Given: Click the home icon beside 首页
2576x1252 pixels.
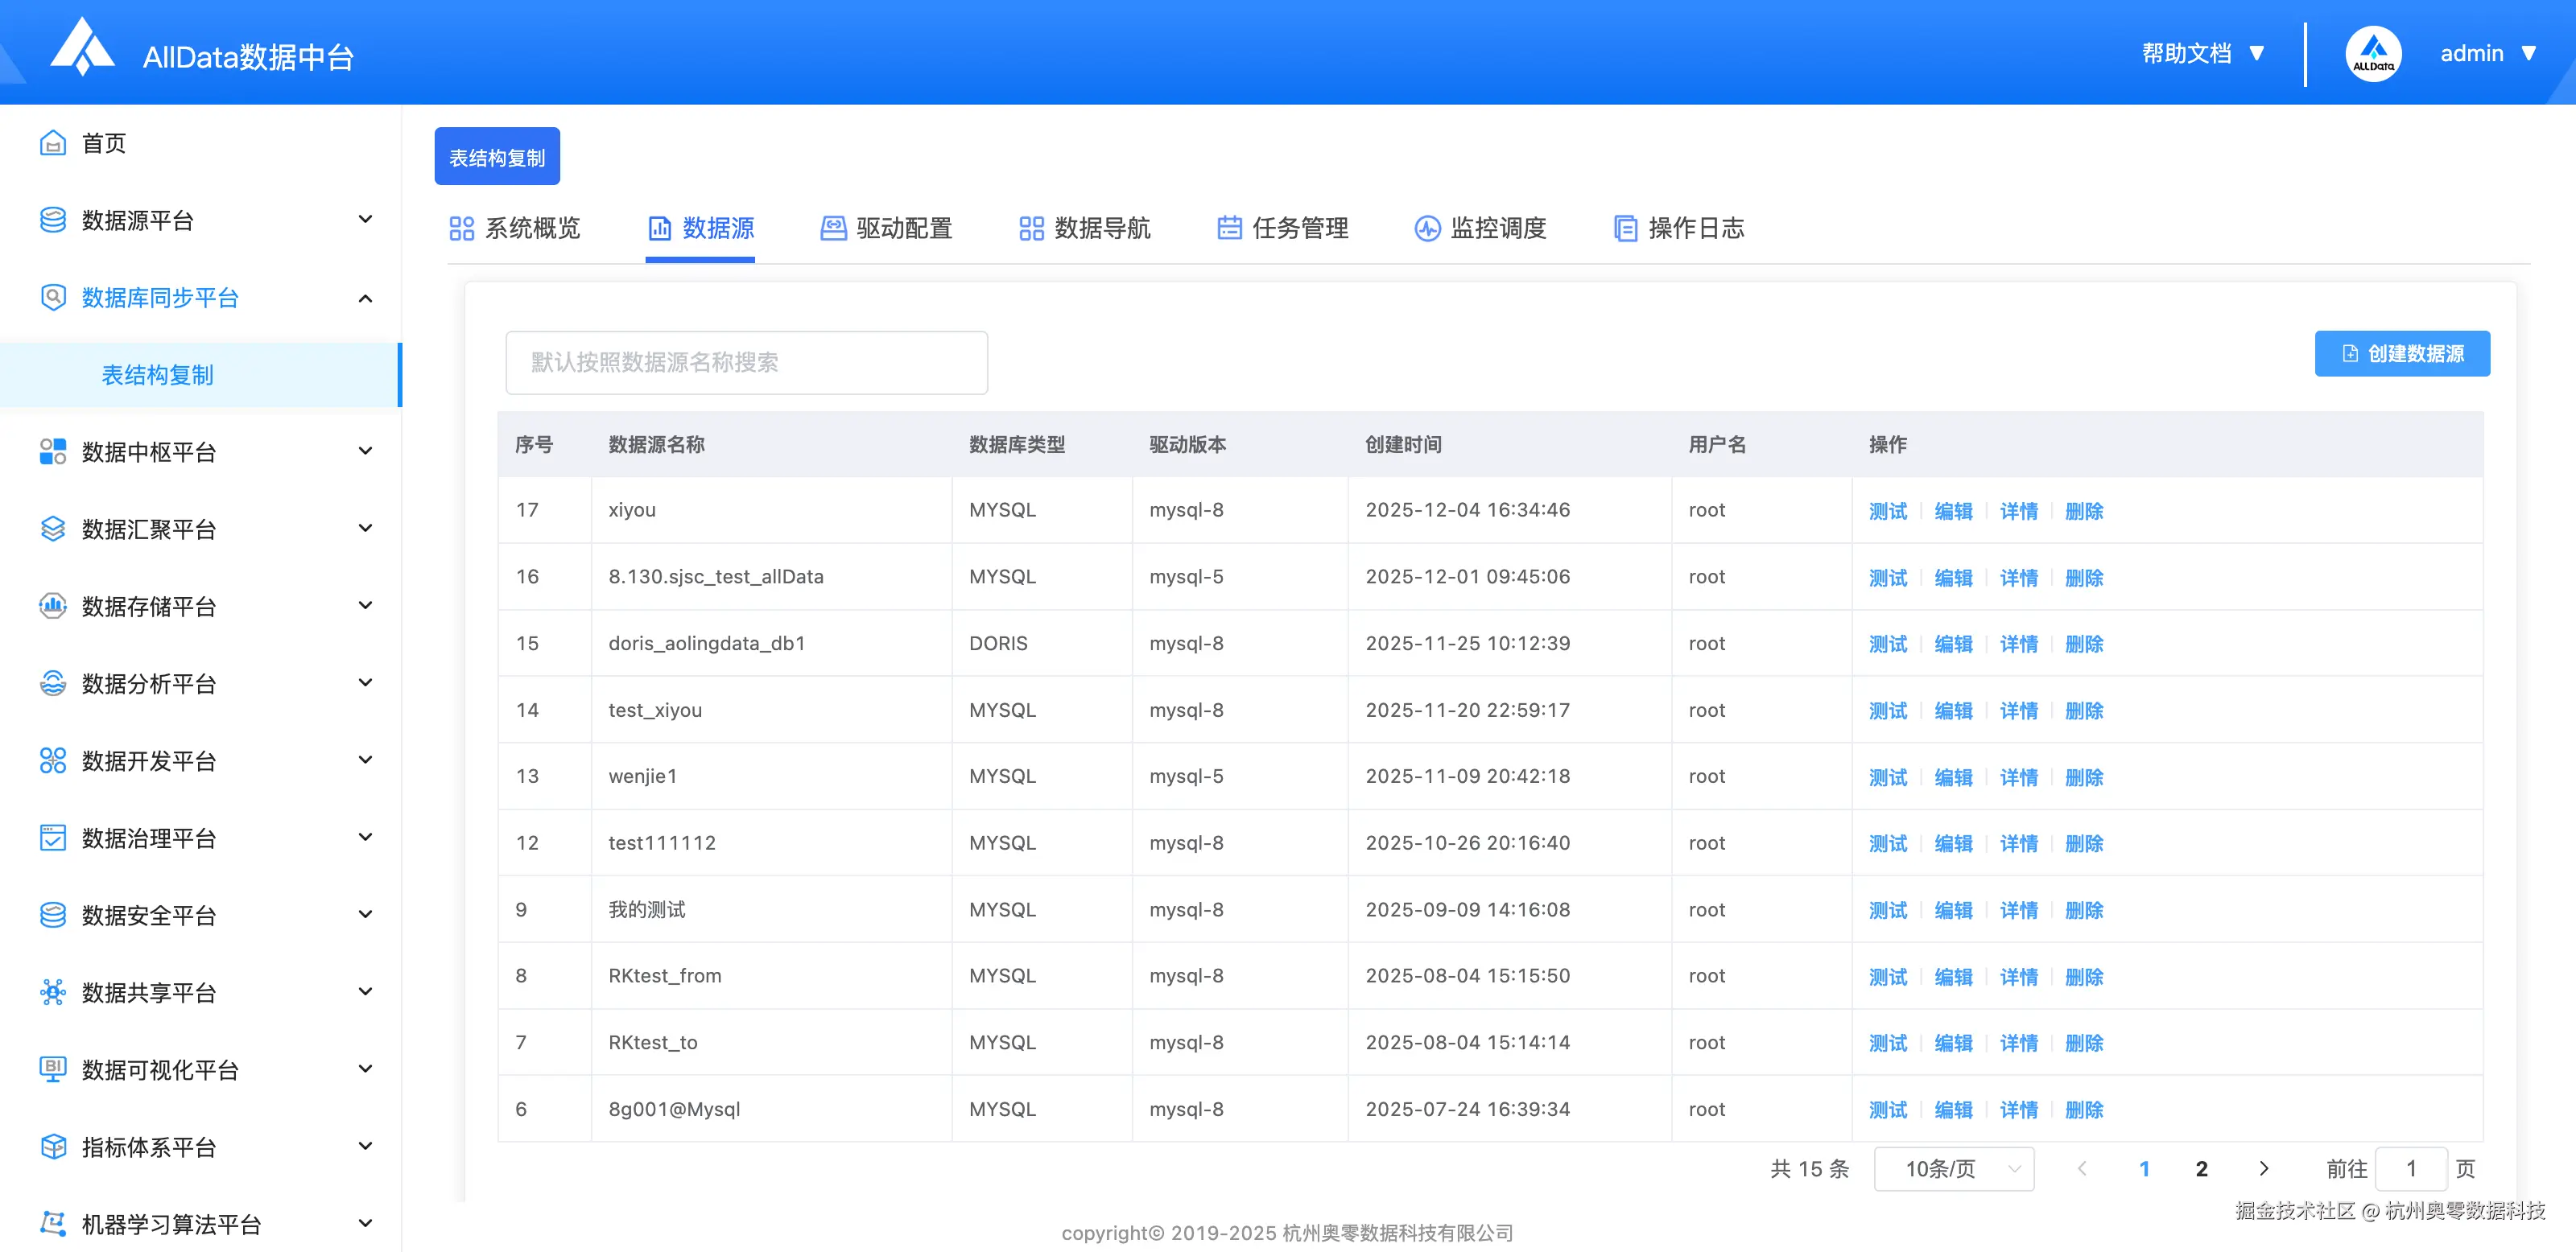Looking at the screenshot, I should coord(53,143).
